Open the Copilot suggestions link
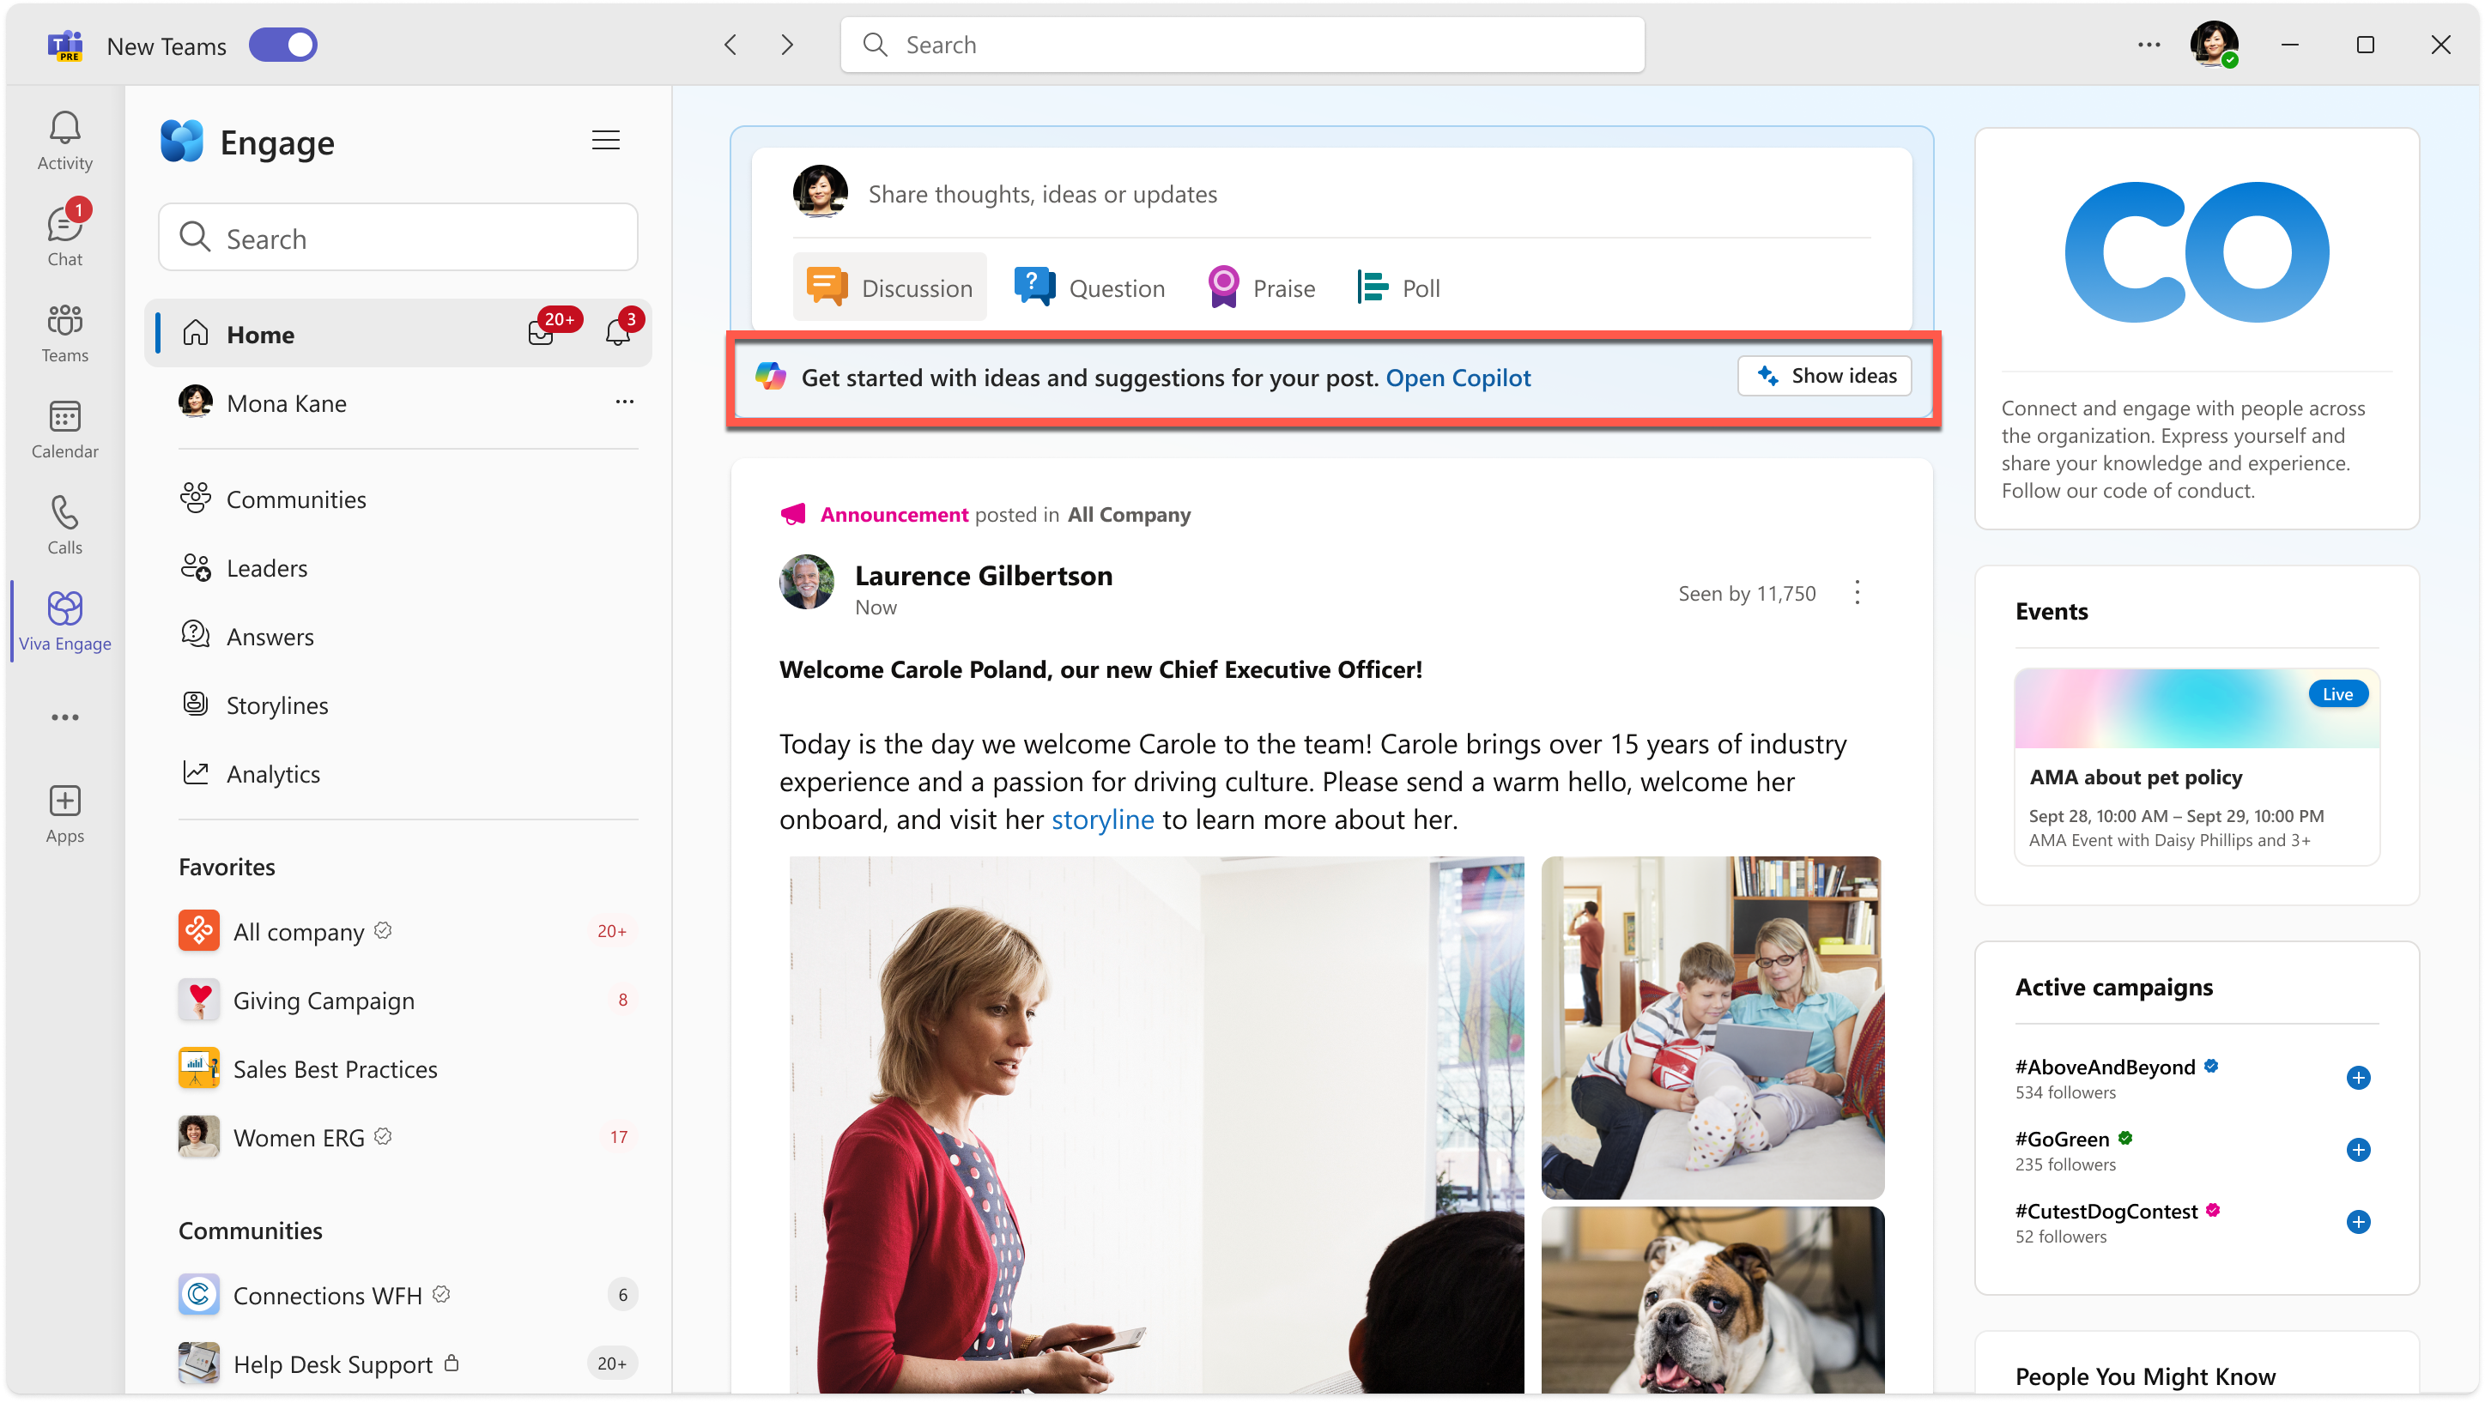 point(1458,378)
